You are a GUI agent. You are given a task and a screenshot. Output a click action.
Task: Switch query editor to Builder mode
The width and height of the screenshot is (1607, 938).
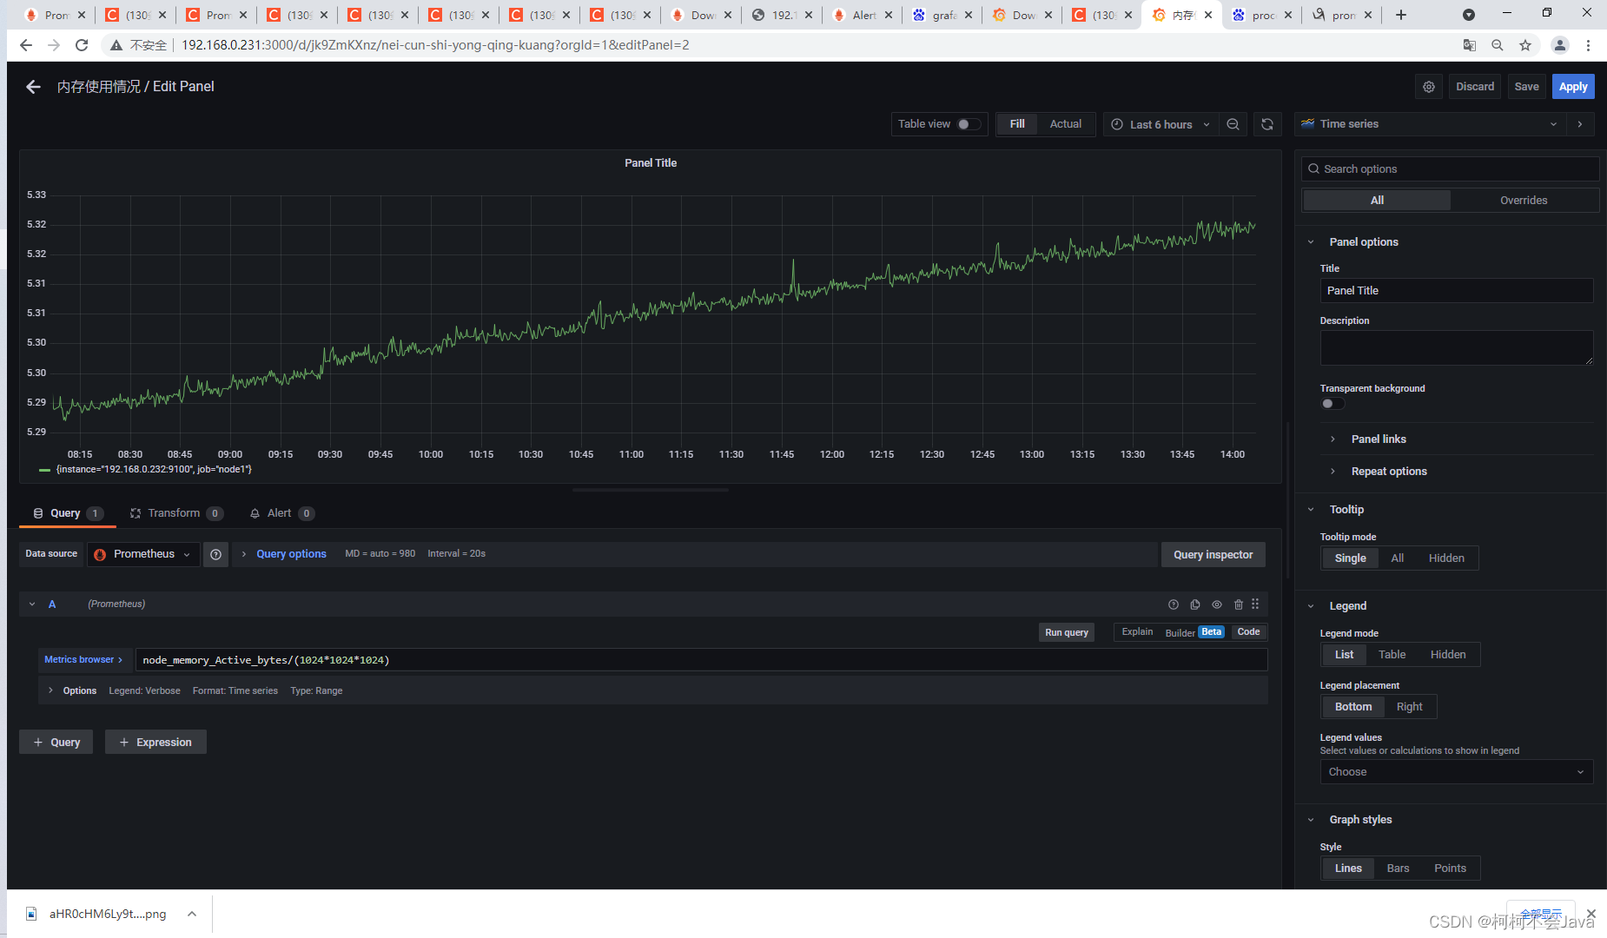pos(1180,633)
